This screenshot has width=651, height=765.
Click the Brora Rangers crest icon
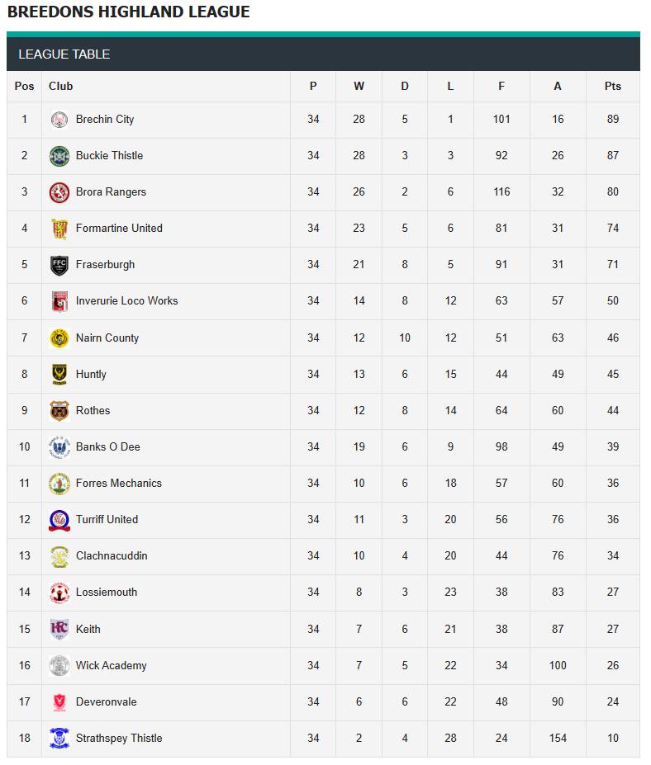tap(59, 192)
